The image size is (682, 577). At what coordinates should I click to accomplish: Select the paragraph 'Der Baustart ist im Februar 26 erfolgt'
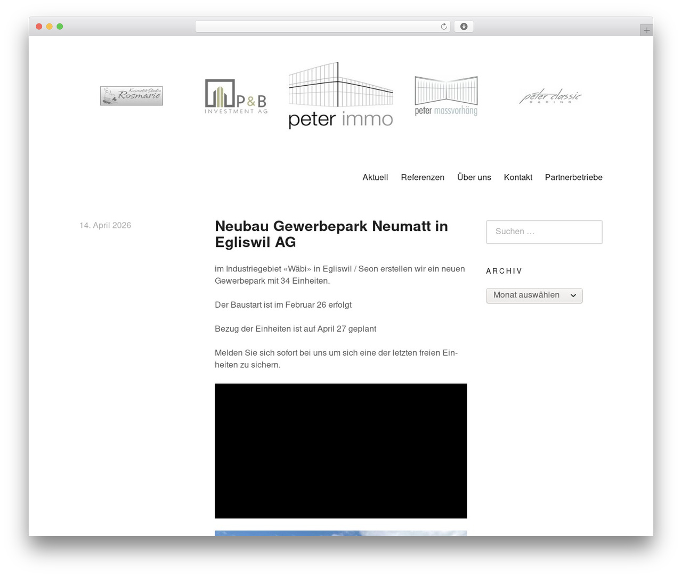(x=283, y=305)
